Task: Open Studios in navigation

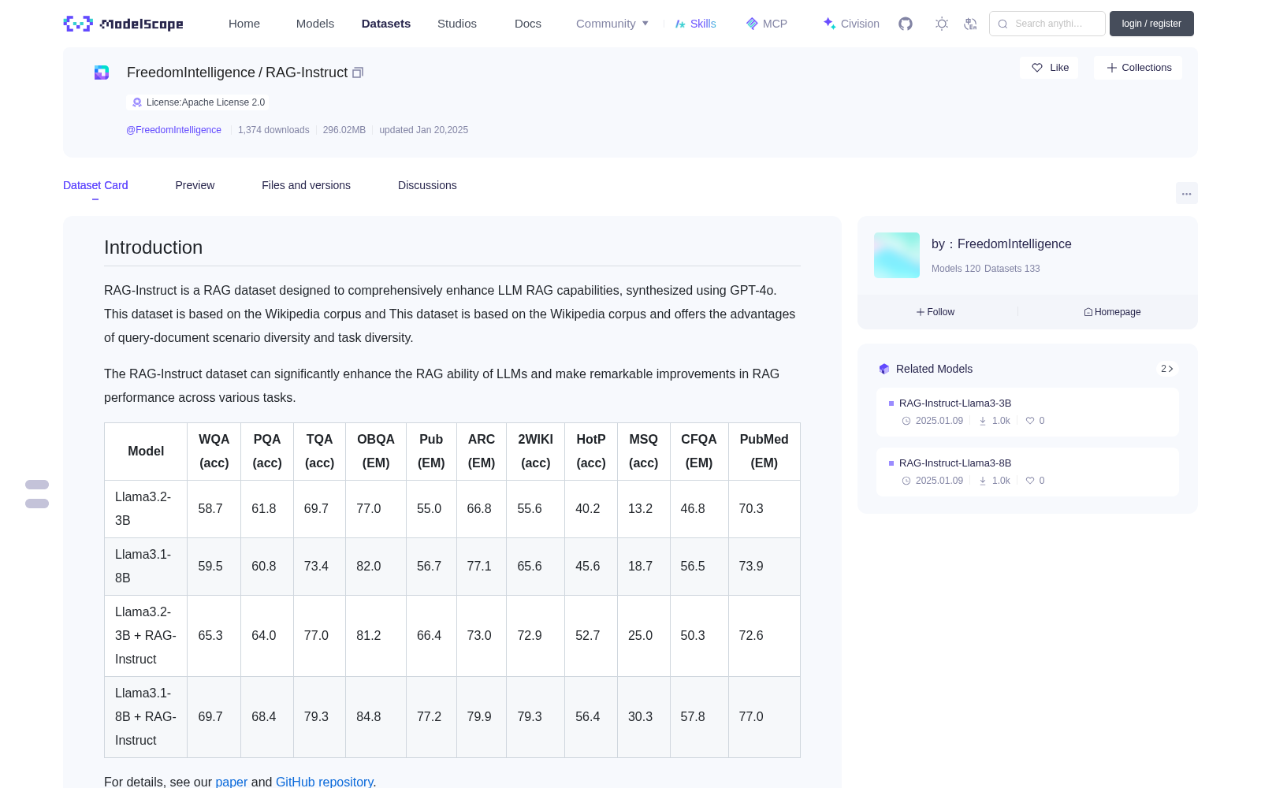Action: pos(457,24)
